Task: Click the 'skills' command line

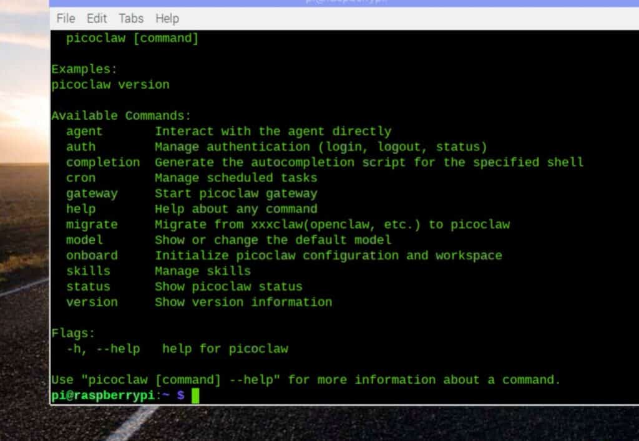Action: click(87, 271)
